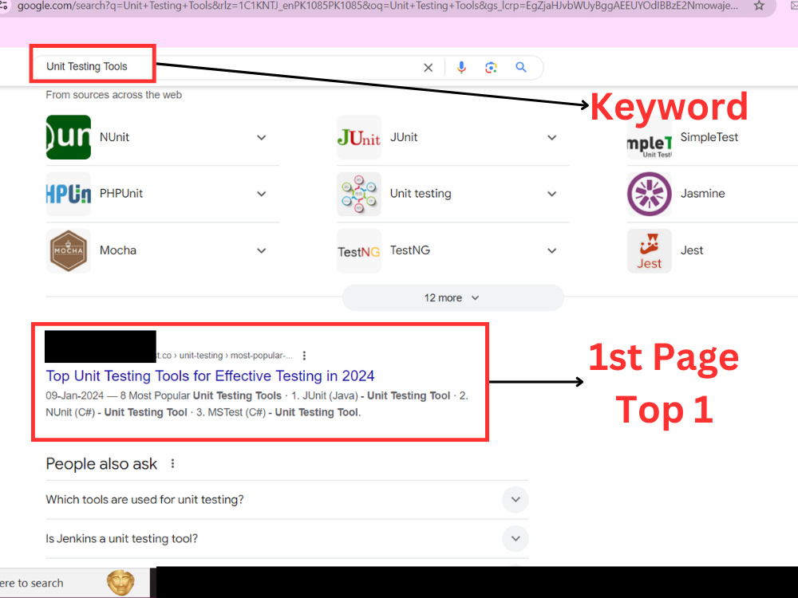Viewport: 798px width, 598px height.
Task: Open the site info icon in address bar
Action: click(x=3, y=6)
